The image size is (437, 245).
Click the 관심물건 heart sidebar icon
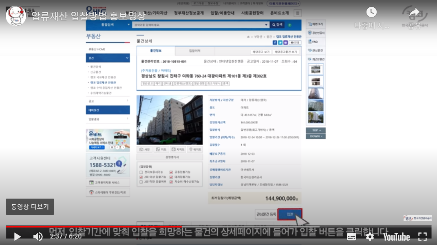pyautogui.click(x=316, y=50)
